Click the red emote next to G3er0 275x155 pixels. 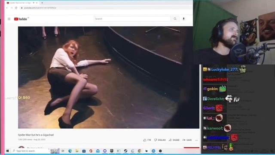coord(219,108)
